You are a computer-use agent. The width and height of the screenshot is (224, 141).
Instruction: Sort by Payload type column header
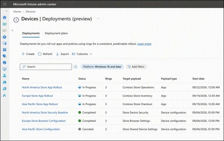coord(169,79)
